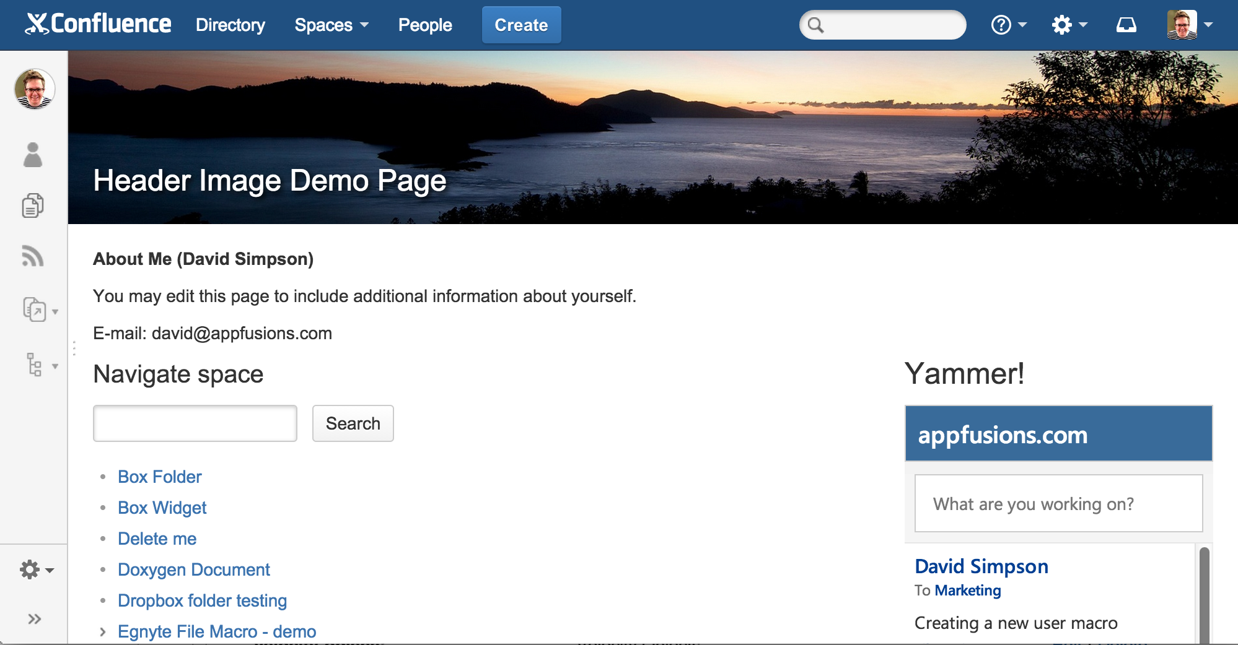The width and height of the screenshot is (1238, 645).
Task: Open the Dropbox folder testing link
Action: click(203, 600)
